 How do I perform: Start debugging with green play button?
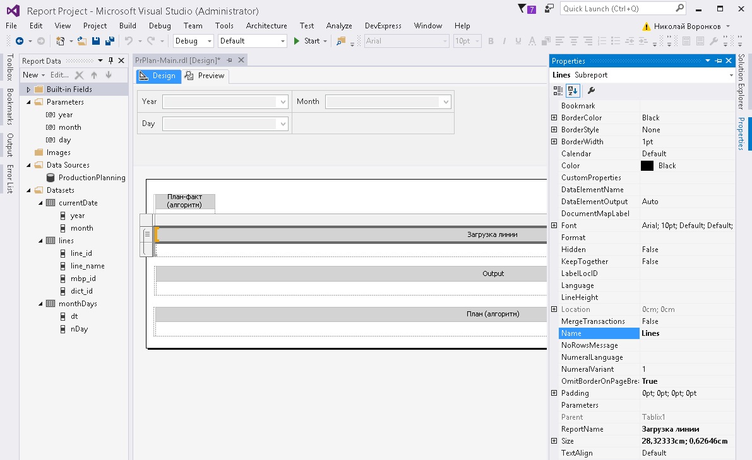pos(296,41)
